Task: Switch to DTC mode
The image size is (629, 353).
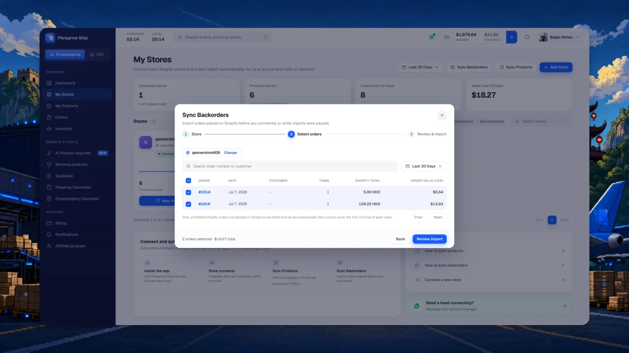Action: point(97,55)
